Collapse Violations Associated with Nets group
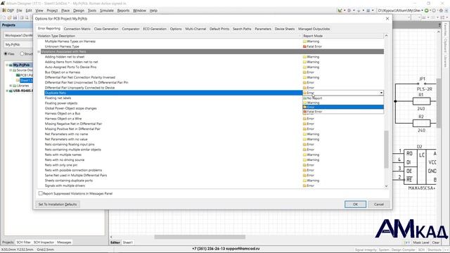This screenshot has width=450, height=253. click(x=39, y=51)
